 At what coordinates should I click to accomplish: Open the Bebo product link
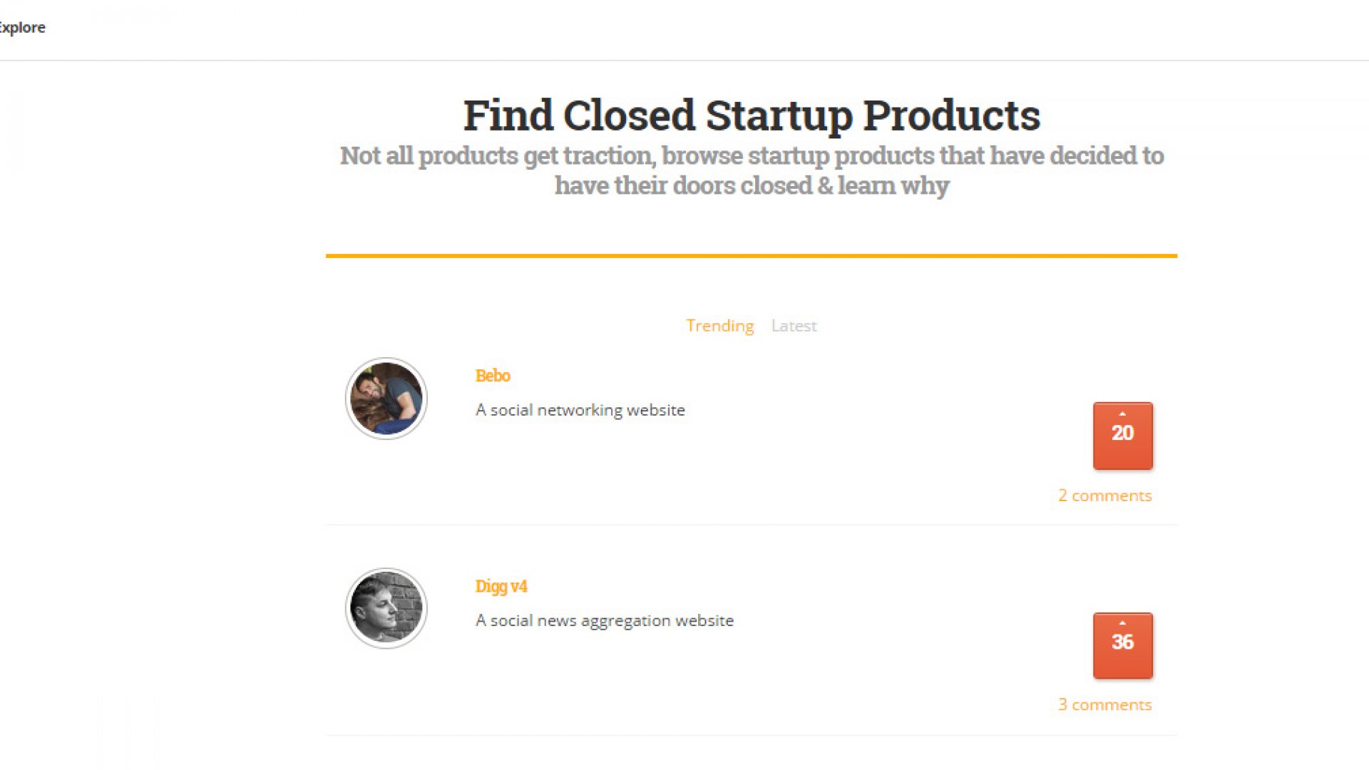[493, 376]
